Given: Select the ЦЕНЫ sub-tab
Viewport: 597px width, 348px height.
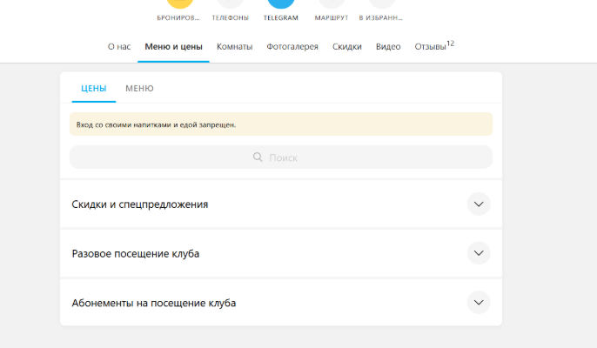Looking at the screenshot, I should click(x=94, y=89).
